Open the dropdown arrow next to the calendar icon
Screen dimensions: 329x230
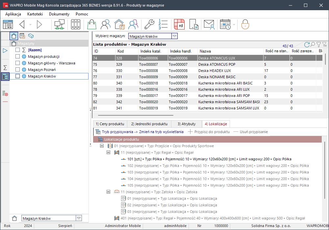click(x=234, y=25)
